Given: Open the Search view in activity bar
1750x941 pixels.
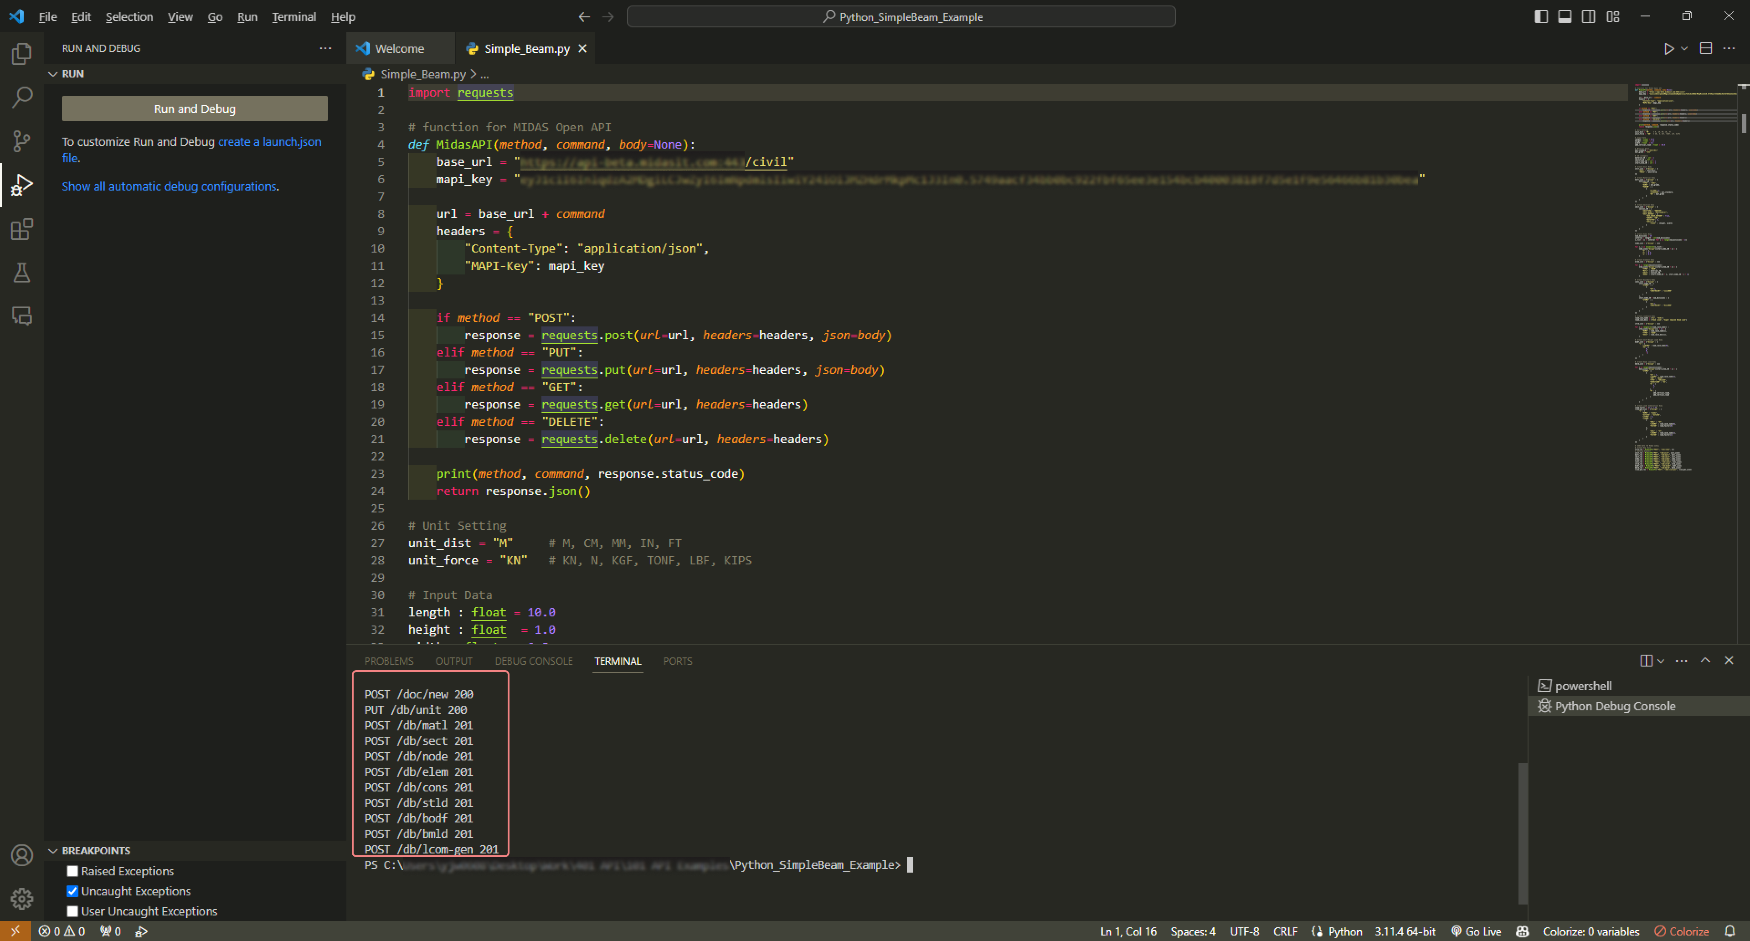Looking at the screenshot, I should (x=22, y=97).
